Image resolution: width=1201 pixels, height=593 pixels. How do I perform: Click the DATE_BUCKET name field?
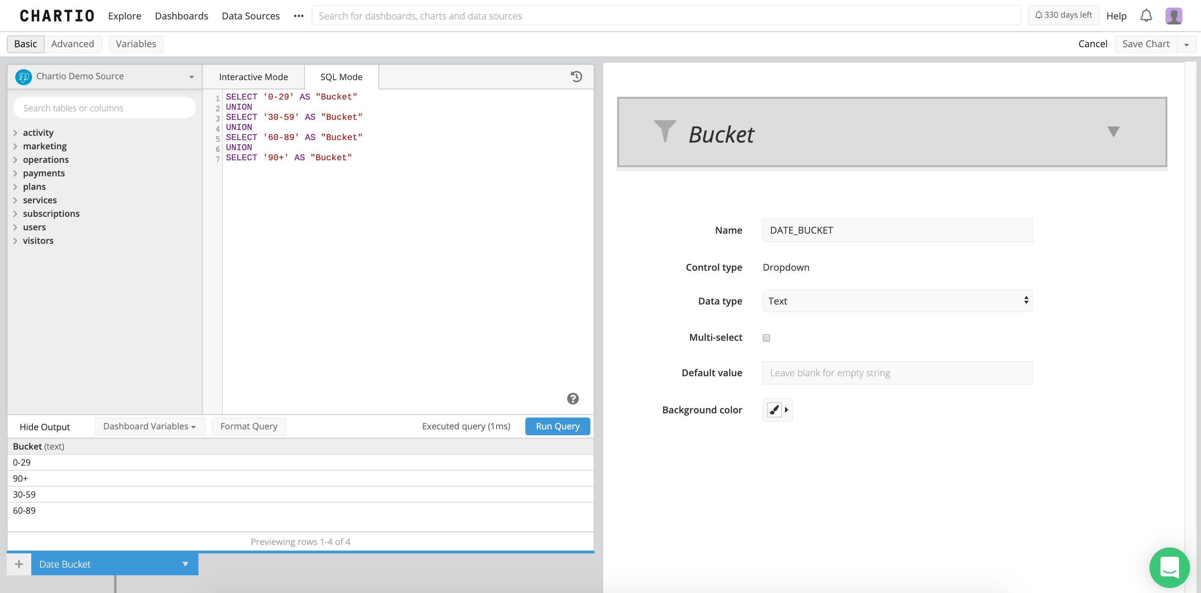(897, 230)
